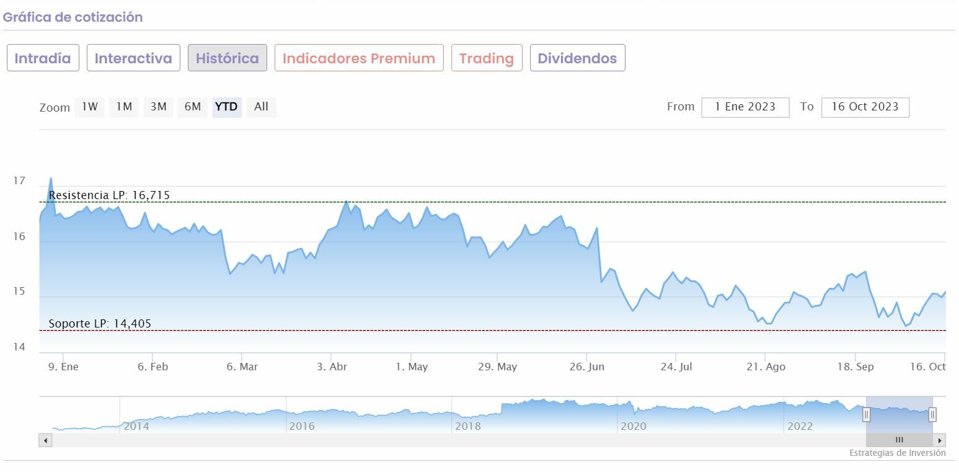This screenshot has height=472, width=959.
Task: Open the Estrategias de Inversión credit link
Action: [x=897, y=453]
